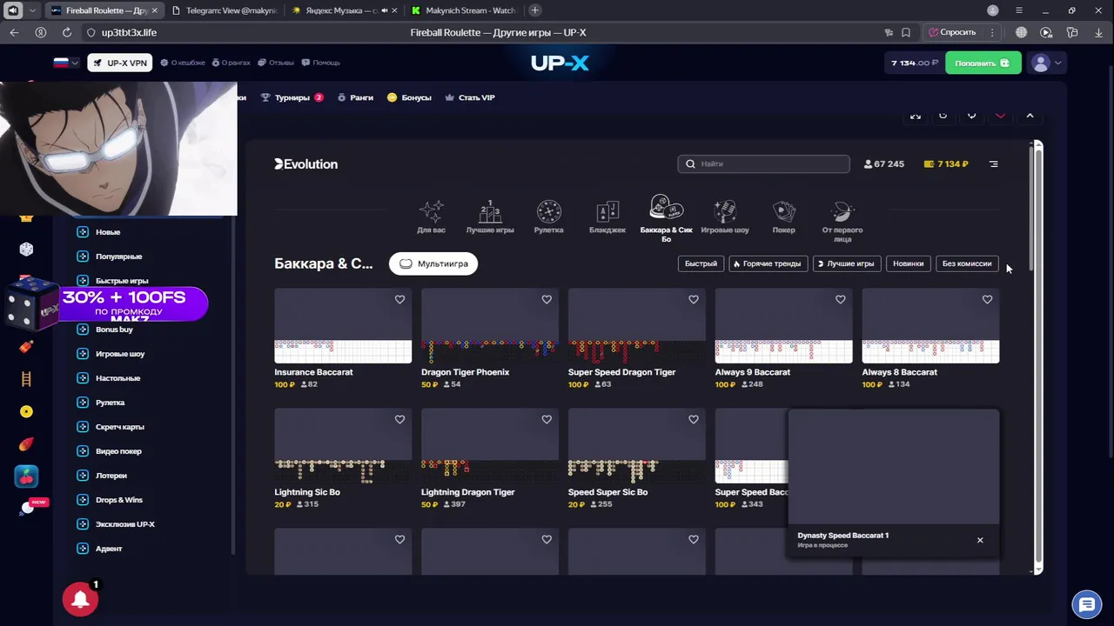The height and width of the screenshot is (626, 1114).
Task: Click the browser back arrow
Action: coord(14,32)
